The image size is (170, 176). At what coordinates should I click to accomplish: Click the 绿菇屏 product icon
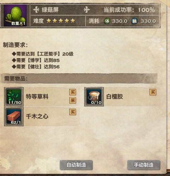tap(15, 16)
